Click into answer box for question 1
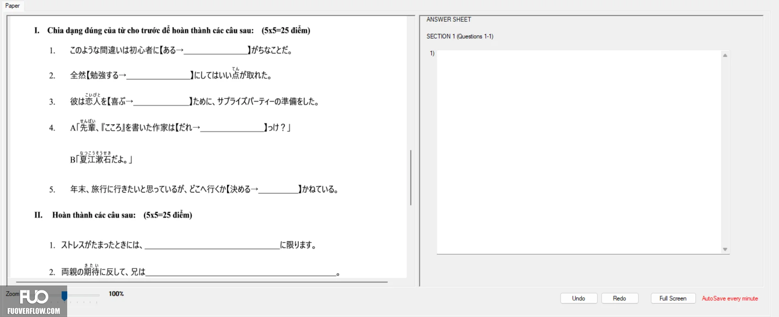Screen dimensions: 779x317 pos(579,152)
